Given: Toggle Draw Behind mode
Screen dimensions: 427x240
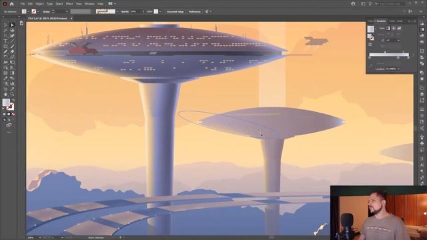Looking at the screenshot, I should point(9,120).
